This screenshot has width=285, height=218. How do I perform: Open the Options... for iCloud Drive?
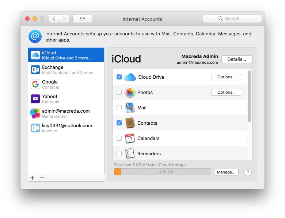point(227,77)
